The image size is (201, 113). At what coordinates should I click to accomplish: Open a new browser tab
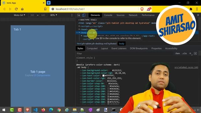click(x=49, y=3)
